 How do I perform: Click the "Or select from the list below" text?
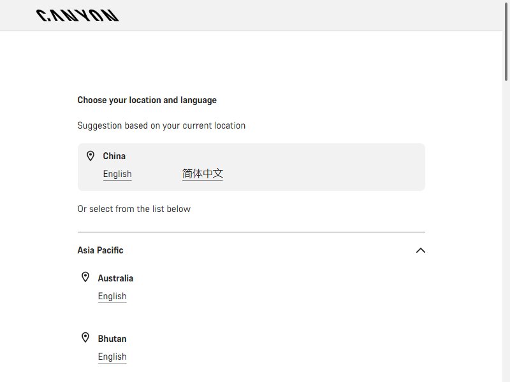134,209
